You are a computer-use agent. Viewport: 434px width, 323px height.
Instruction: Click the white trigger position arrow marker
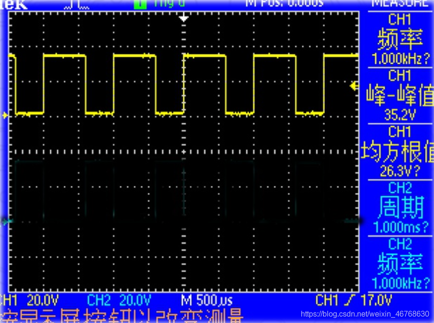point(184,18)
